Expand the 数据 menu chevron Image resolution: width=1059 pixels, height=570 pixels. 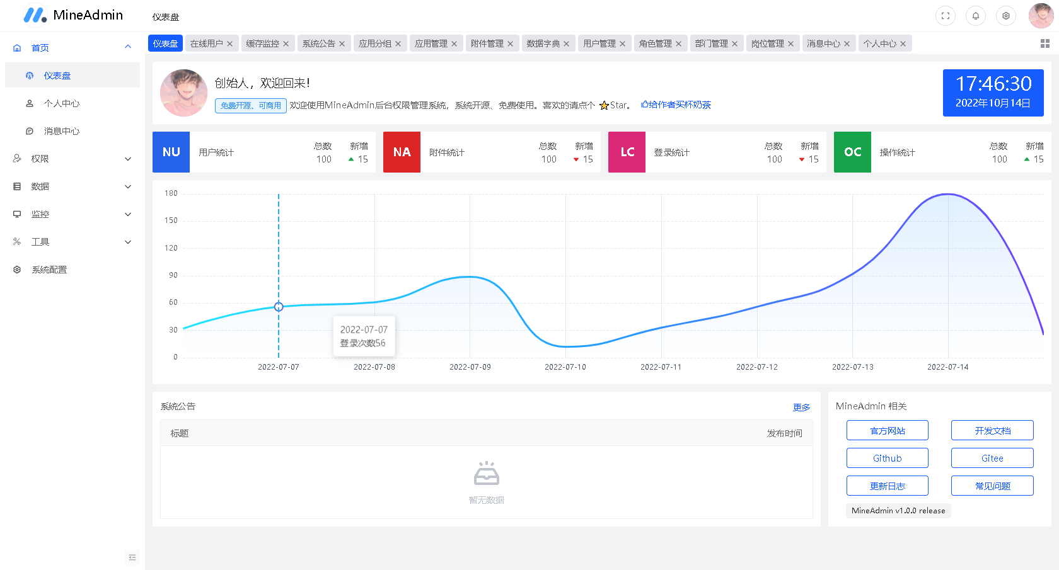point(128,186)
